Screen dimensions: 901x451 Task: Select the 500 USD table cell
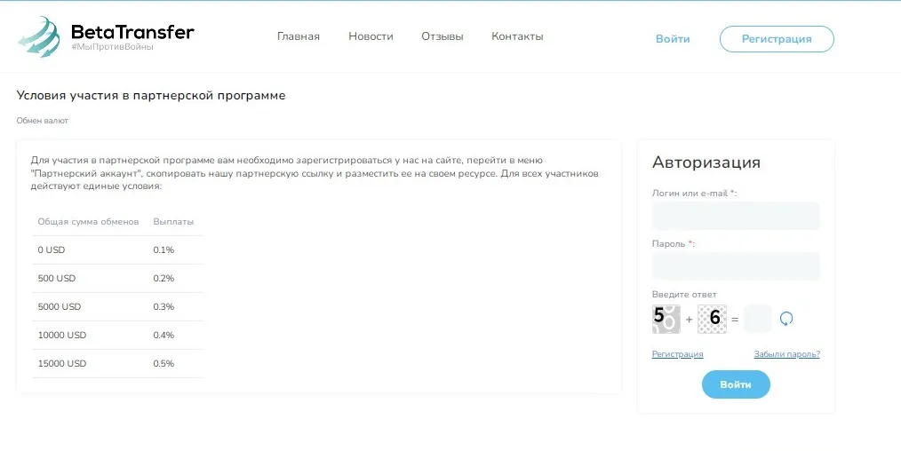coord(57,278)
